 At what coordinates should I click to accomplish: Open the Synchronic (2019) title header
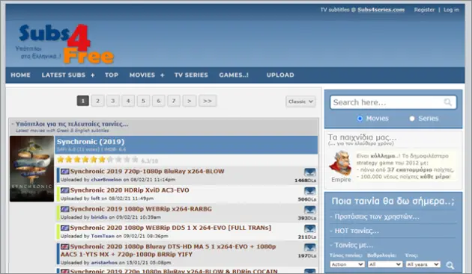91,142
